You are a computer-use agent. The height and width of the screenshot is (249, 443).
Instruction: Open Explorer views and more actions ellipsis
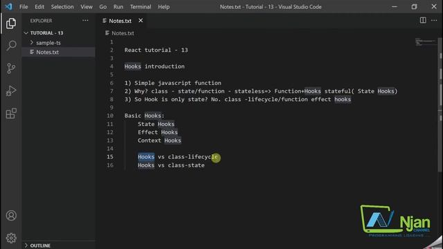[x=85, y=20]
